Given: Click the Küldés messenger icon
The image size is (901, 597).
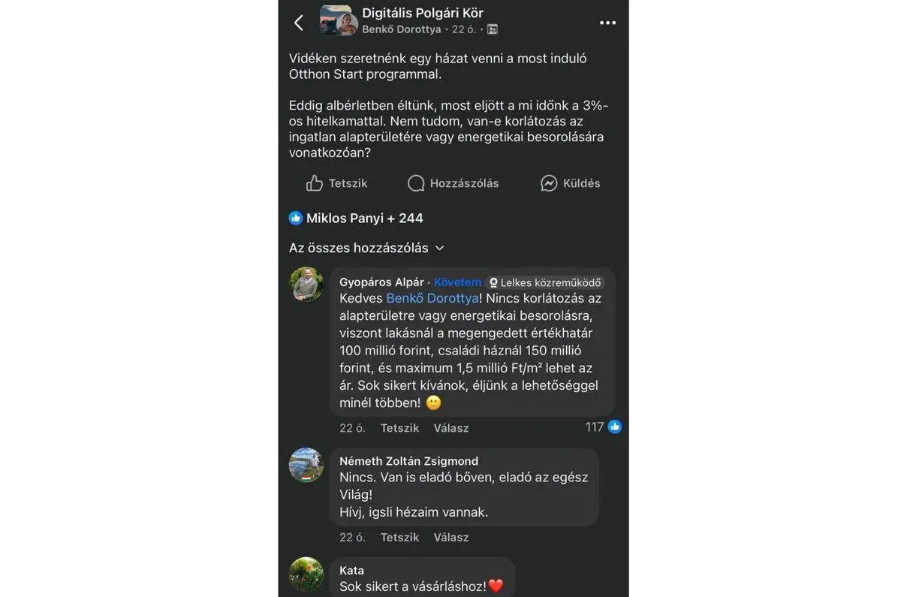Looking at the screenshot, I should click(549, 183).
